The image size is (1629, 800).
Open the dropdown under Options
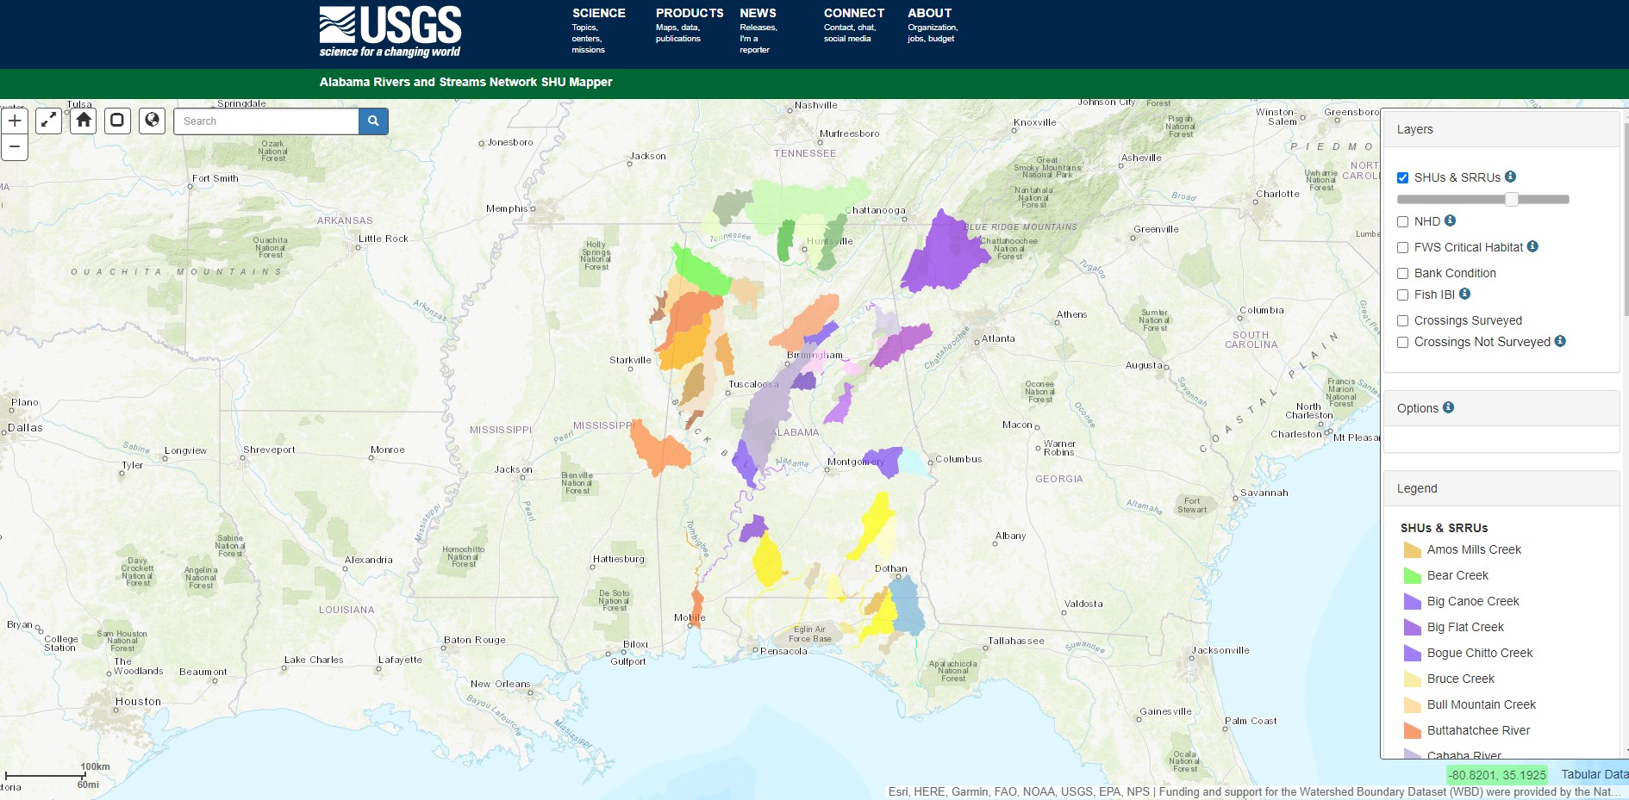point(1501,439)
